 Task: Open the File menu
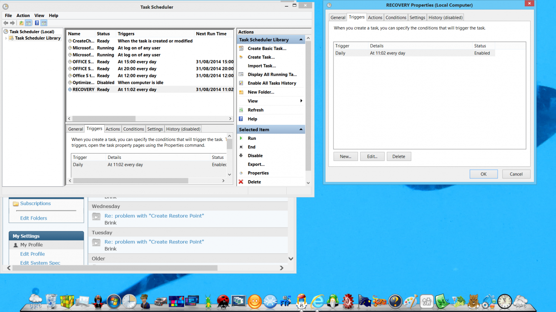(8, 15)
